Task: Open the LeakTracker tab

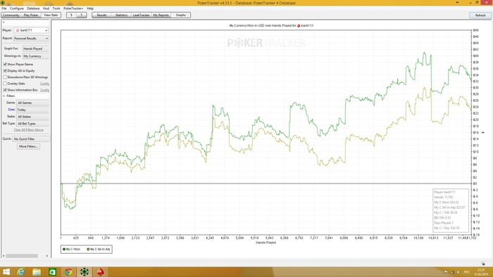Action: tap(141, 15)
